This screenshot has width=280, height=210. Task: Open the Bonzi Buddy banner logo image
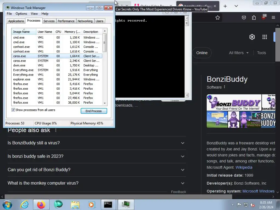click(234, 103)
